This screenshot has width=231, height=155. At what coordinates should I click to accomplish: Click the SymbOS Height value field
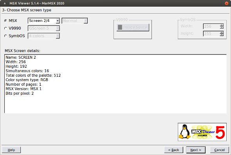[211, 34]
